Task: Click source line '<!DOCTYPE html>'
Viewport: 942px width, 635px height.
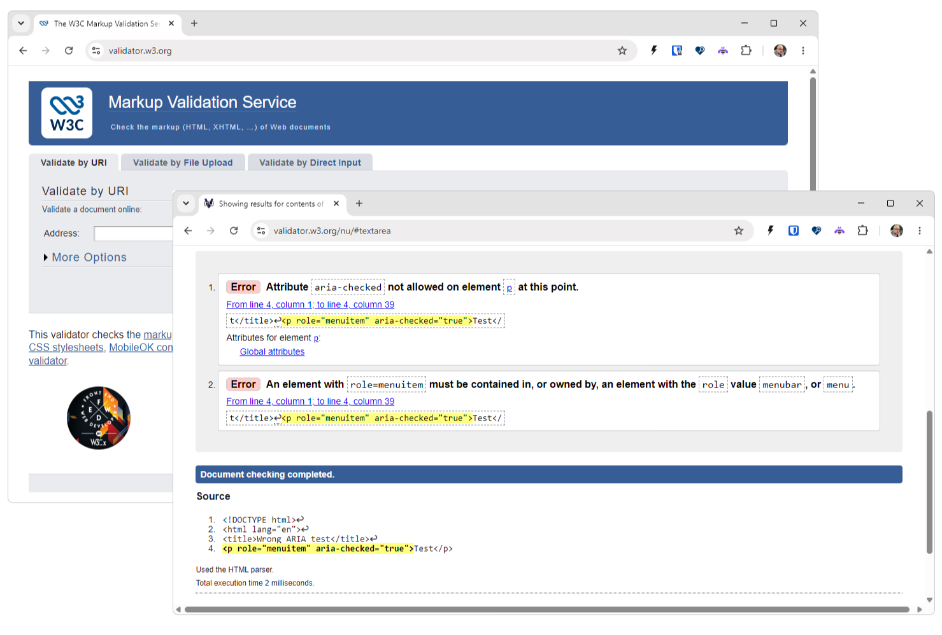Action: tap(263, 520)
